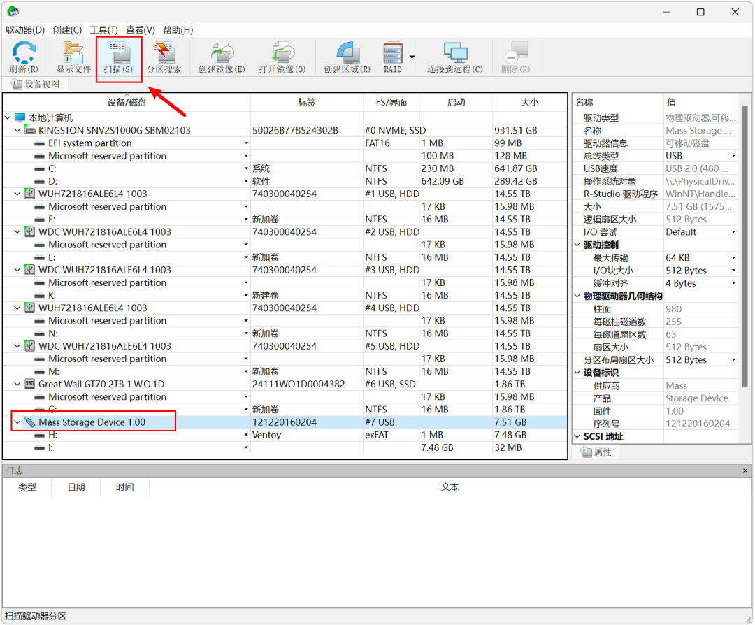This screenshot has width=755, height=625.
Task: Collapse the 物理驱动器几何结构 section
Action: click(577, 296)
